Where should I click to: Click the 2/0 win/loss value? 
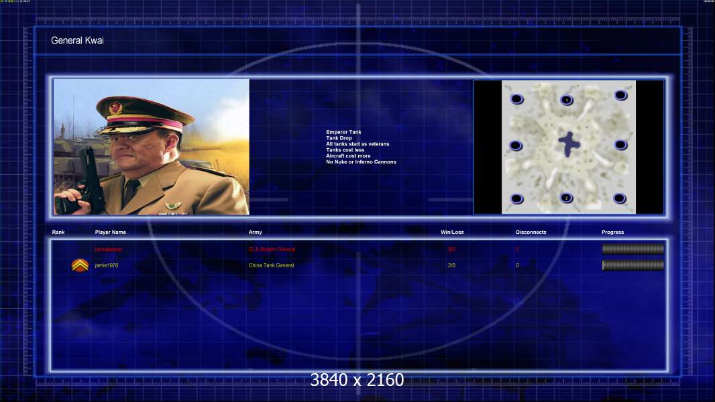pyautogui.click(x=451, y=265)
